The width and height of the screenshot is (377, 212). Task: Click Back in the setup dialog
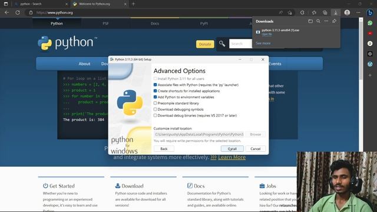164,149
